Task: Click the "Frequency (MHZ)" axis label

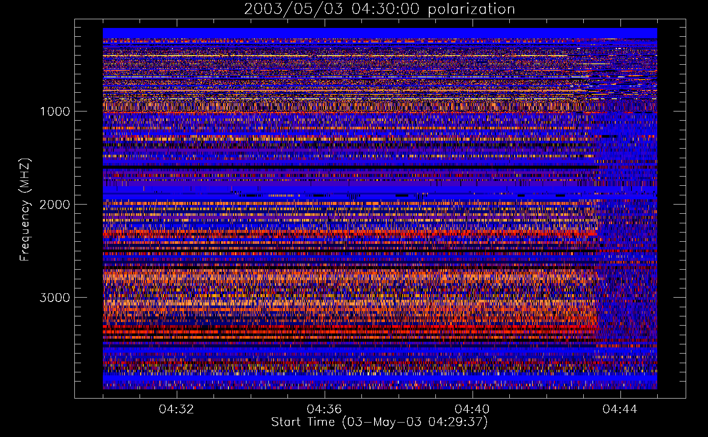Action: [x=25, y=210]
